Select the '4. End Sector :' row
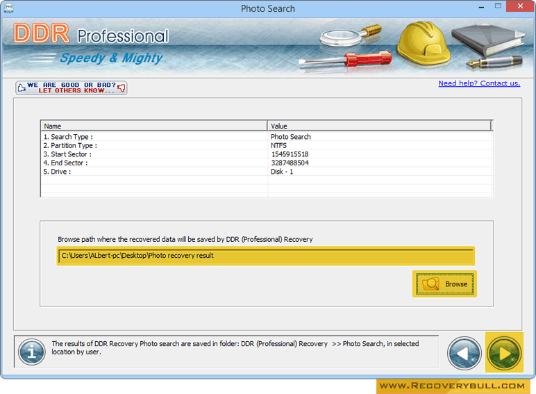 (x=267, y=163)
